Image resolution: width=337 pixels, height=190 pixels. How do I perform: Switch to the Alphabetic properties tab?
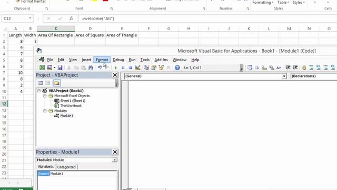point(46,167)
